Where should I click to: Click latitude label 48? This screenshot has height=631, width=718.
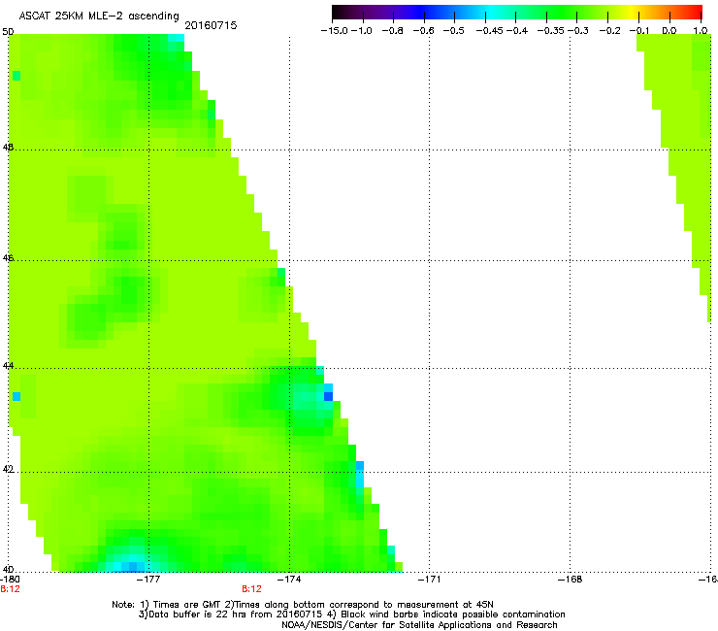(8, 148)
